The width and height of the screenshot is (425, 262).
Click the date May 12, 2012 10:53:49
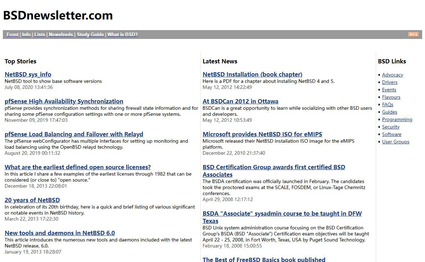[x=227, y=120]
